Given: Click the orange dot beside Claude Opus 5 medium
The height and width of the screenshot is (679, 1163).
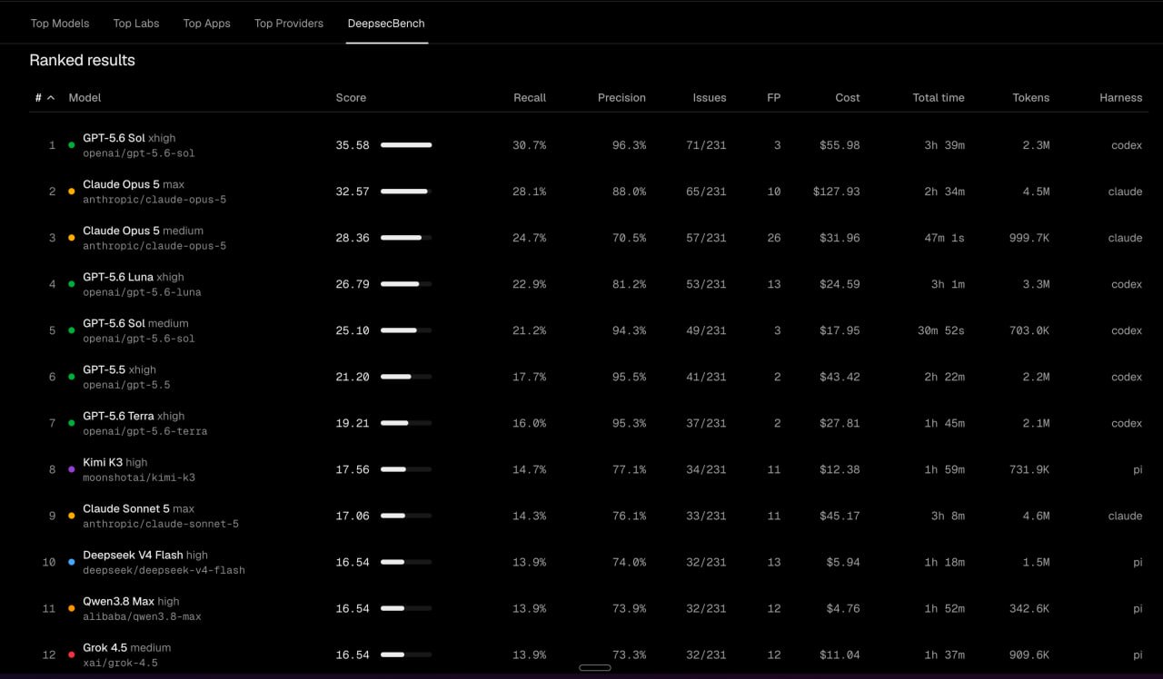Looking at the screenshot, I should 72,238.
